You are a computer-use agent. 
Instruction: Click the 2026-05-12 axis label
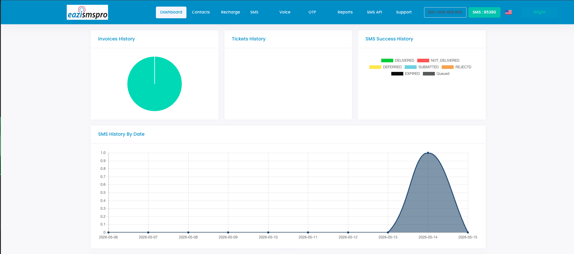pos(348,237)
